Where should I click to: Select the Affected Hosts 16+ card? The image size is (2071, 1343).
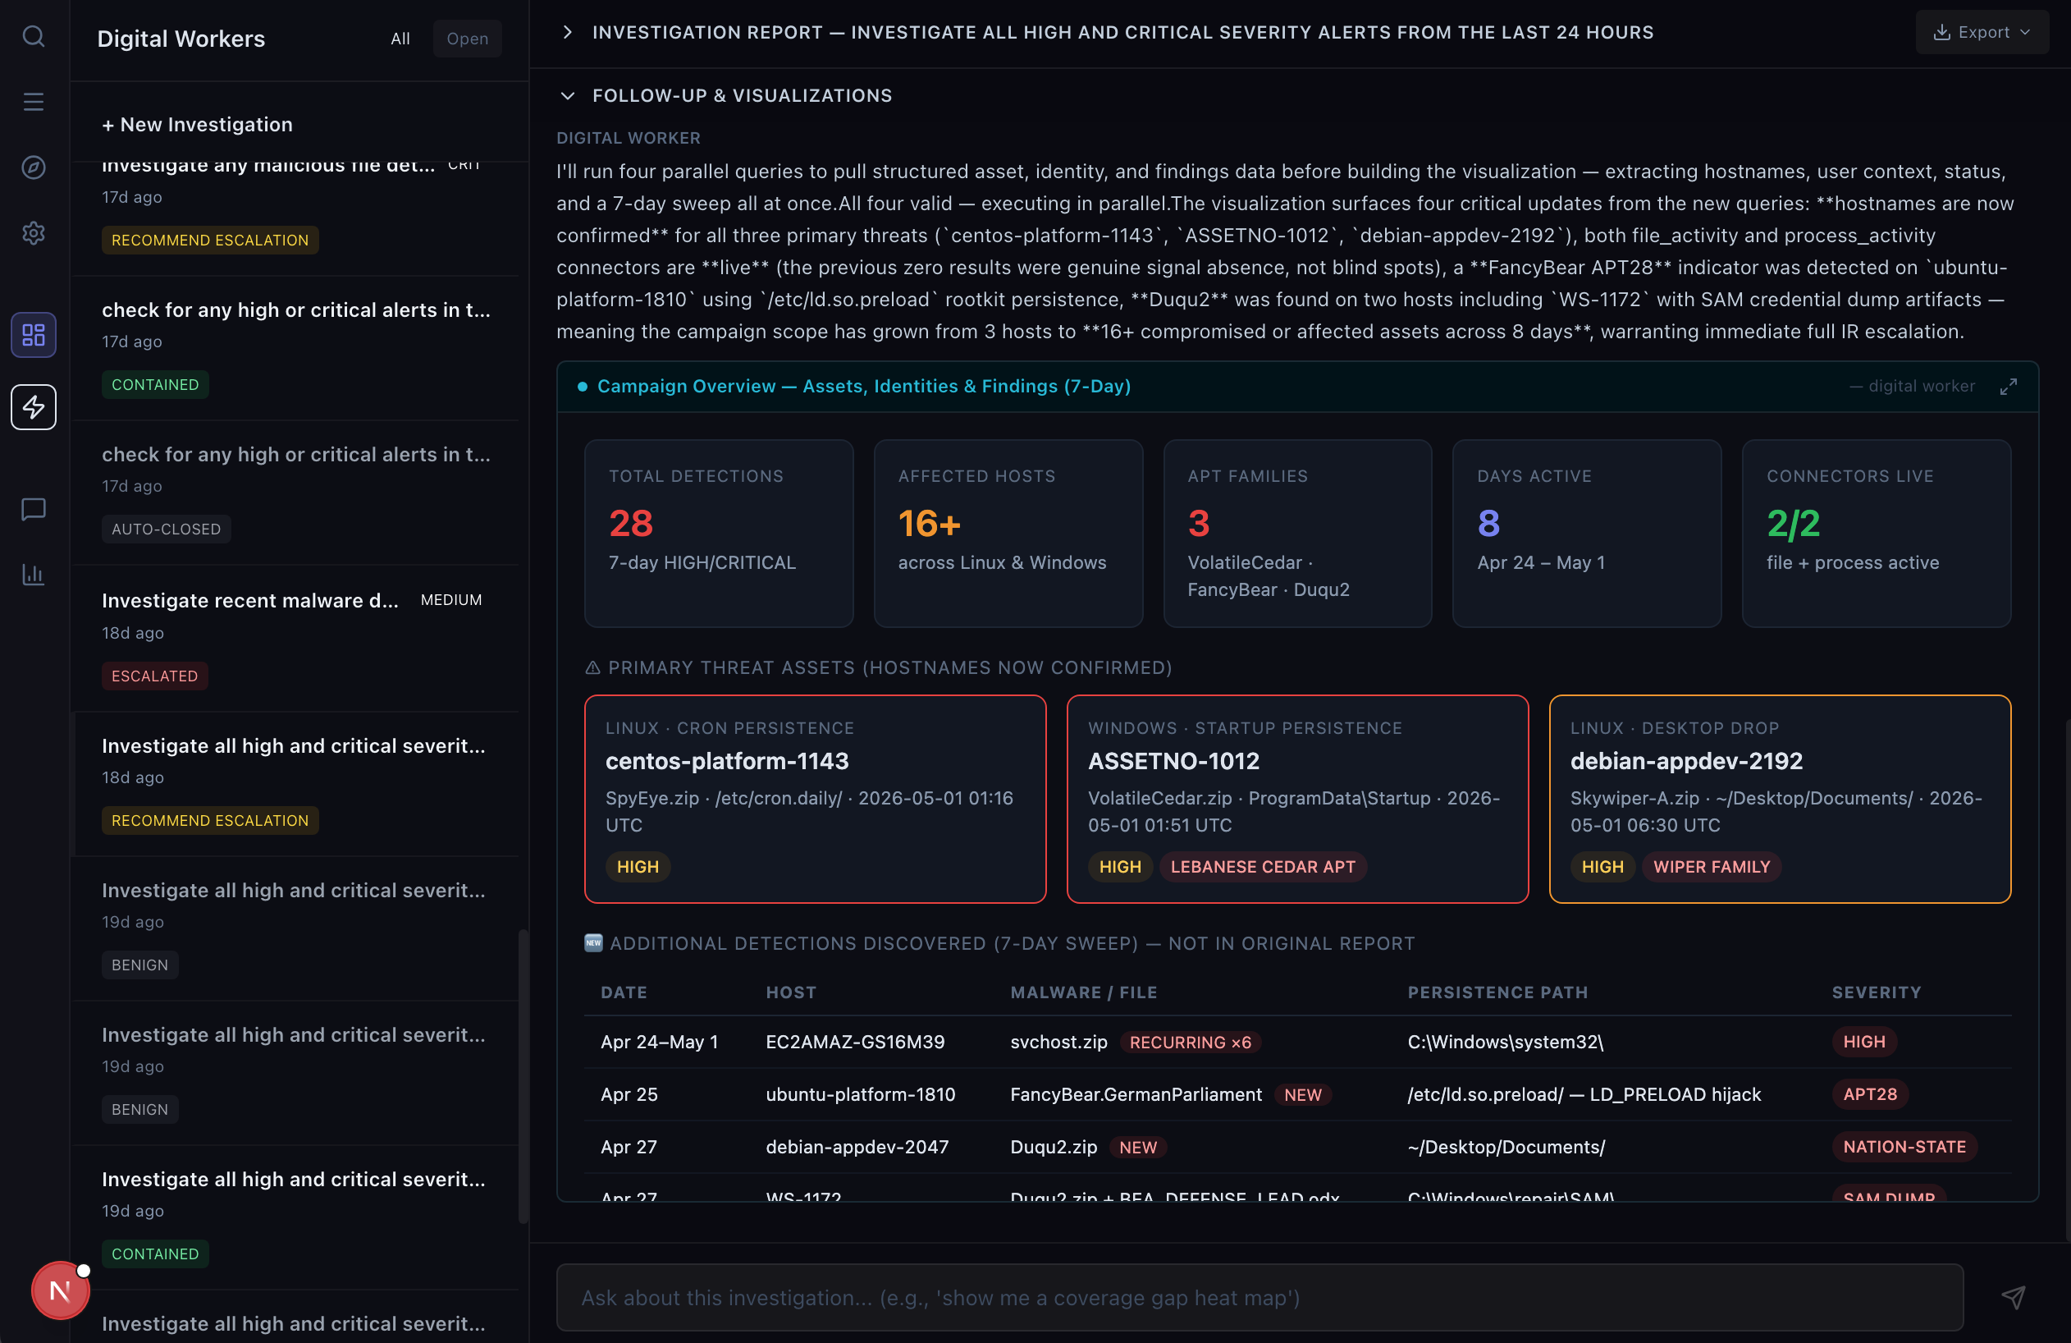point(1008,533)
